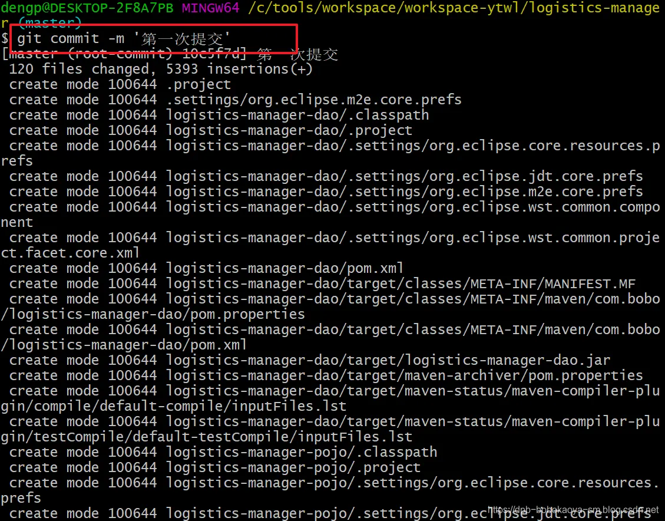Click the '5393 insertions(+)' text

[239, 69]
